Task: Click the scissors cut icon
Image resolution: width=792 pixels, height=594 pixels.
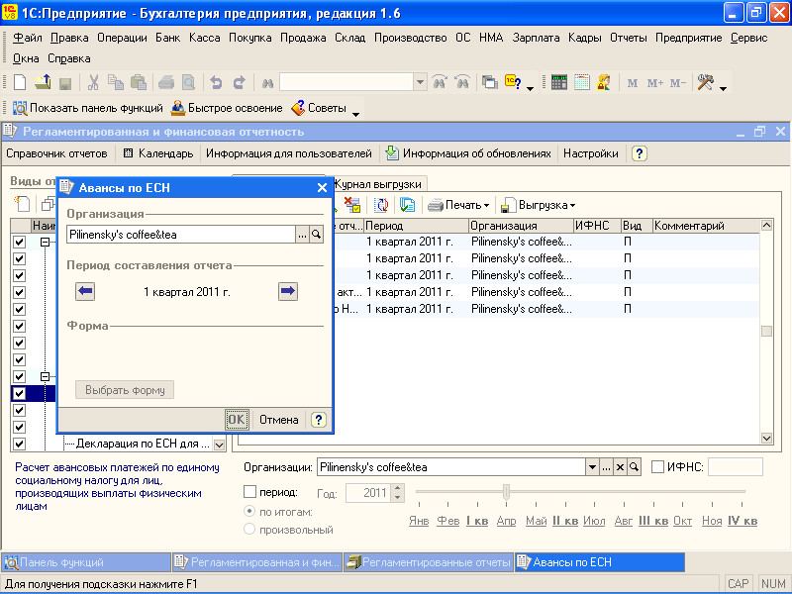Action: point(93,82)
